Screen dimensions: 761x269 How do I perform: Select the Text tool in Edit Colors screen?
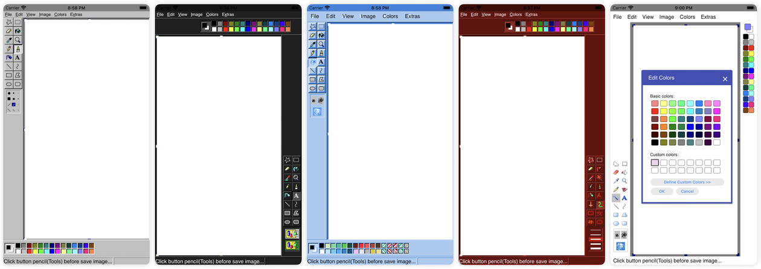(x=625, y=198)
